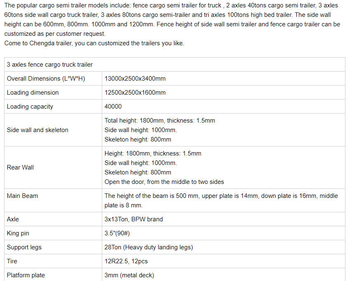Screen dimensions: 350x281
Task: Click the 'Loading dimension' row label
Action: pyautogui.click(x=33, y=93)
